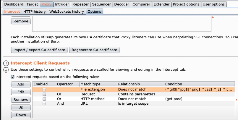Viewport: 238px width, 120px height.
Task: Click the Or operator in the Request row
Action: pyautogui.click(x=67, y=94)
